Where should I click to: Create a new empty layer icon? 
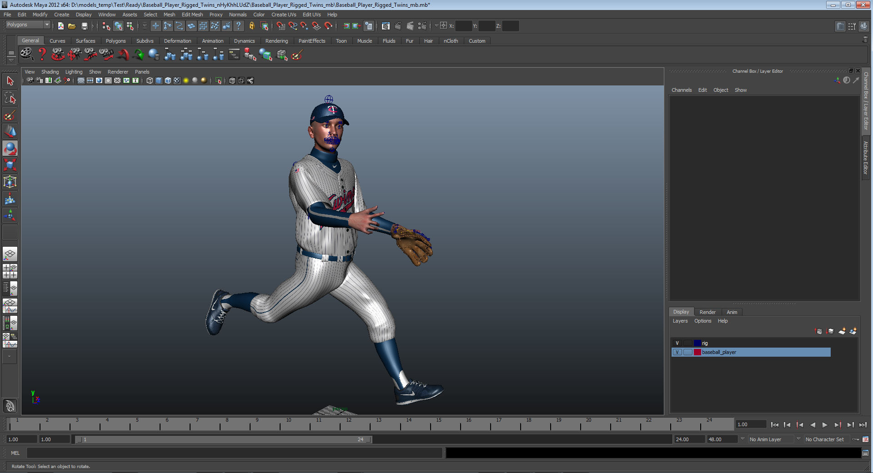842,331
